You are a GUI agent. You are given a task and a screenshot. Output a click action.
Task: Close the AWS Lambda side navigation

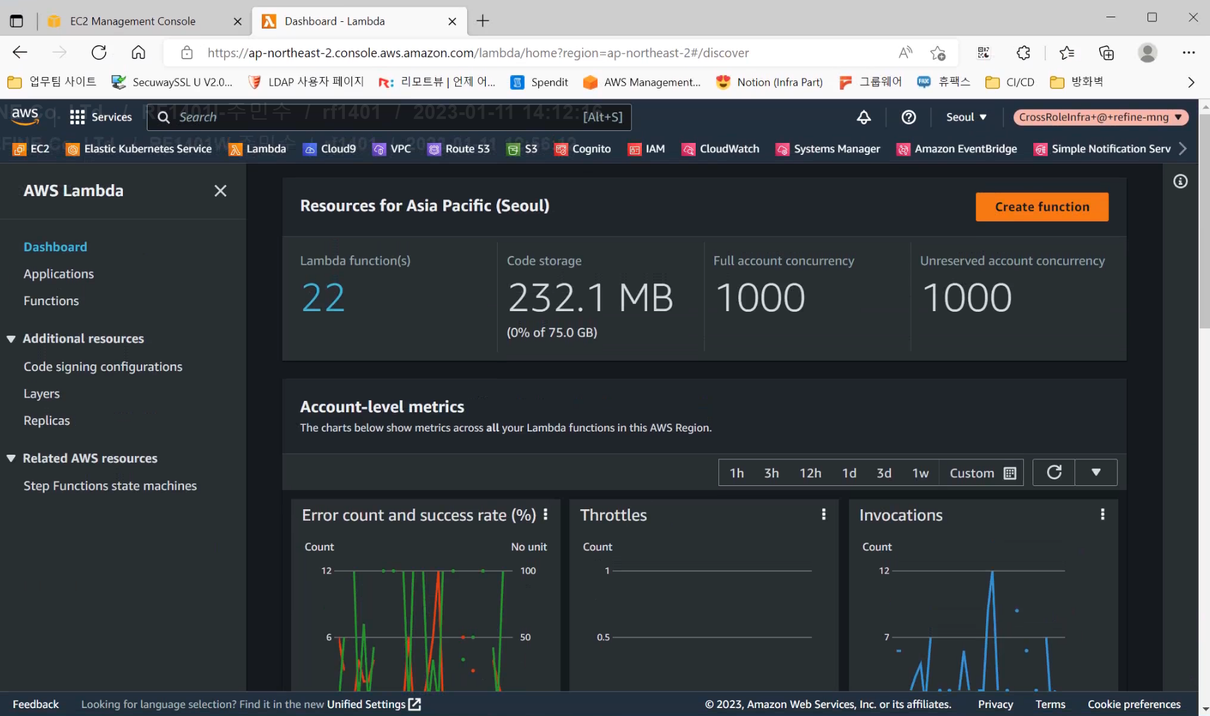coord(221,191)
